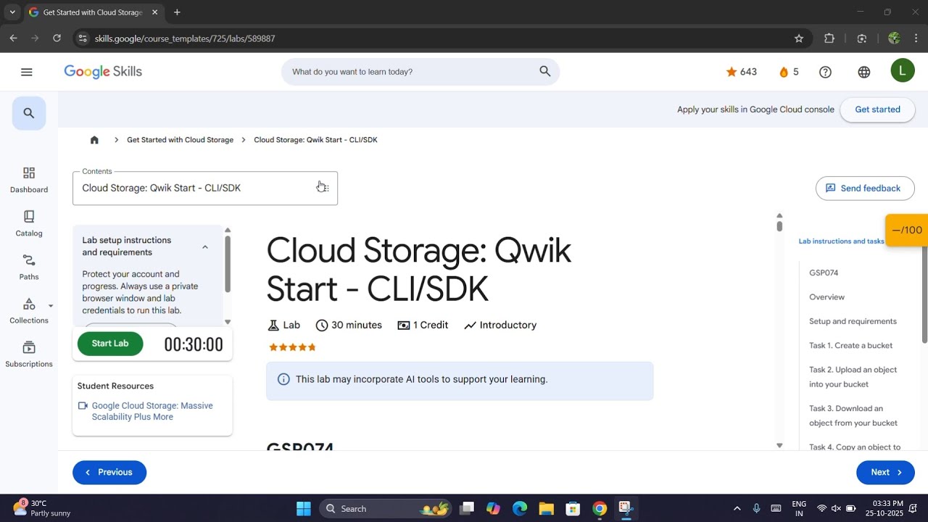
Task: View the 643 points star badge
Action: coord(741,72)
